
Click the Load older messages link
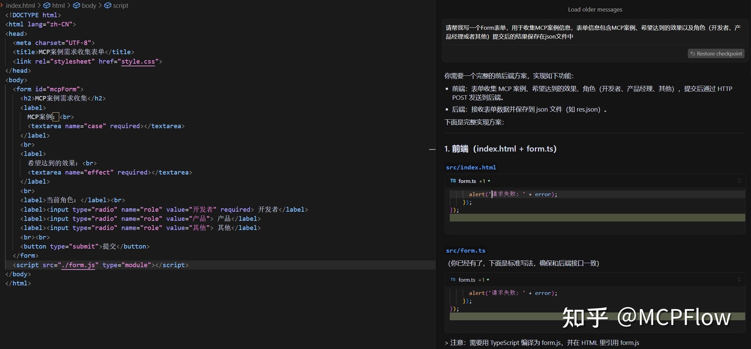click(x=594, y=9)
